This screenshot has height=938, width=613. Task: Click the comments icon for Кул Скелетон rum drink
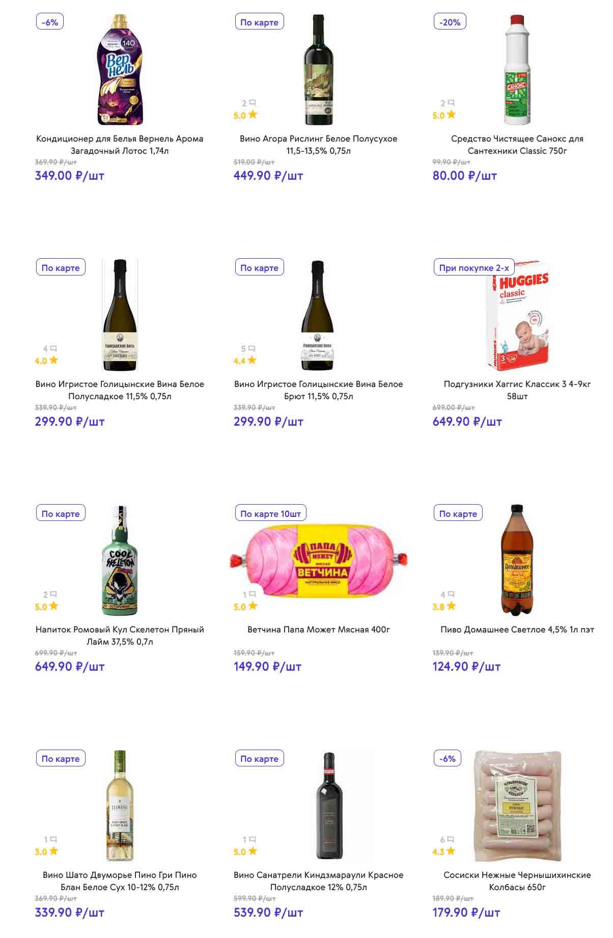(x=50, y=594)
